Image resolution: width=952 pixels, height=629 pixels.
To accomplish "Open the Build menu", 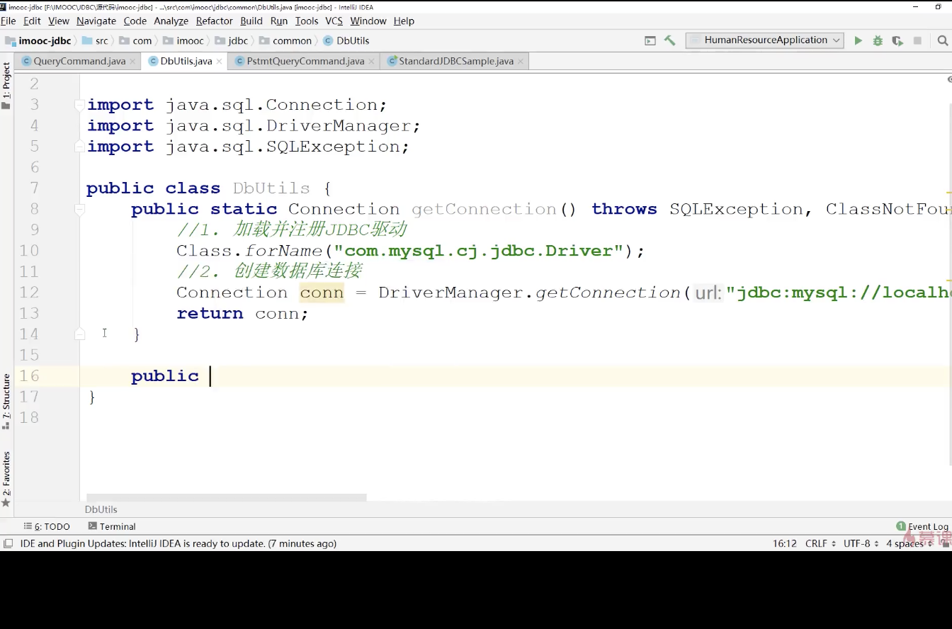I will click(251, 21).
